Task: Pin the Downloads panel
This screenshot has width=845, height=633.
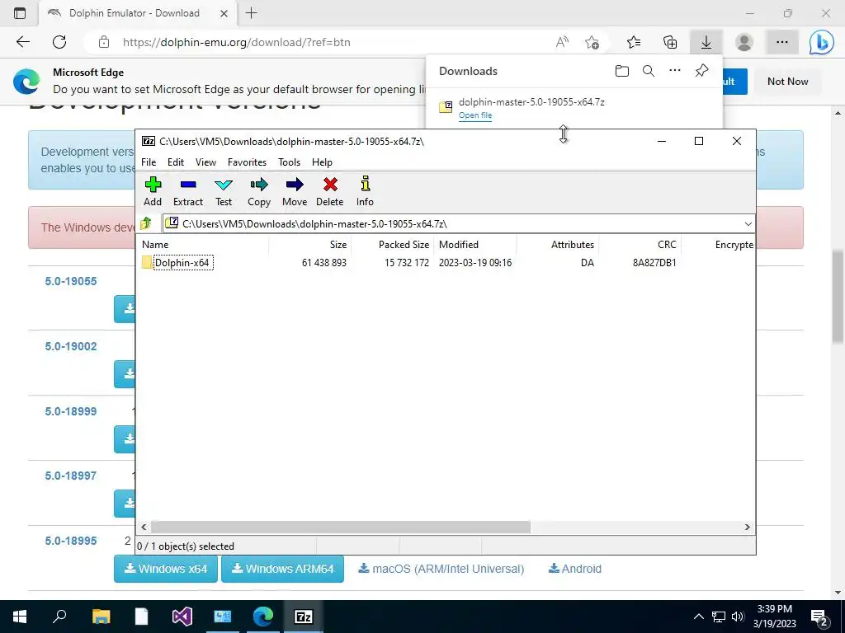Action: [x=701, y=71]
